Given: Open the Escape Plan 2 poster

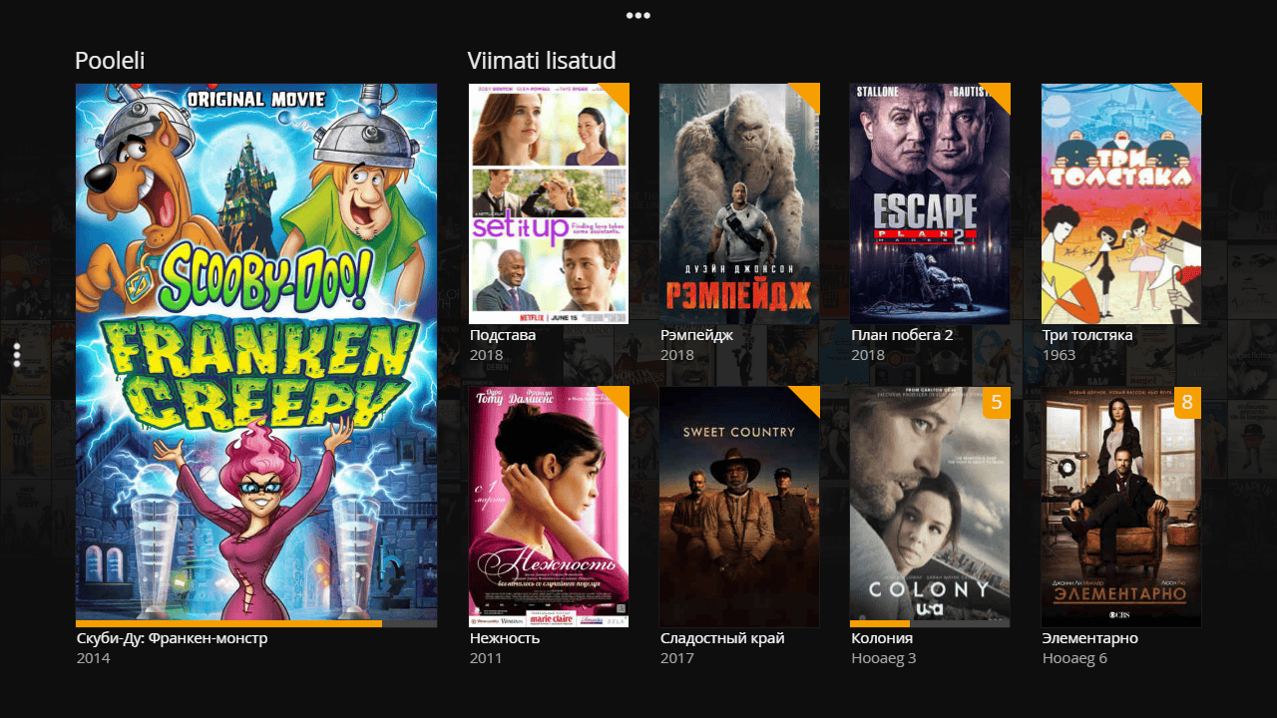Looking at the screenshot, I should pos(930,203).
